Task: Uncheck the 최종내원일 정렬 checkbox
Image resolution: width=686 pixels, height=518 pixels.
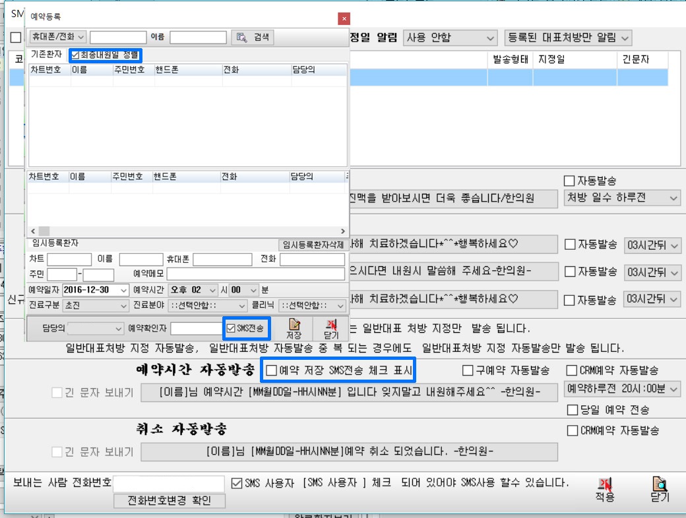Action: [75, 55]
